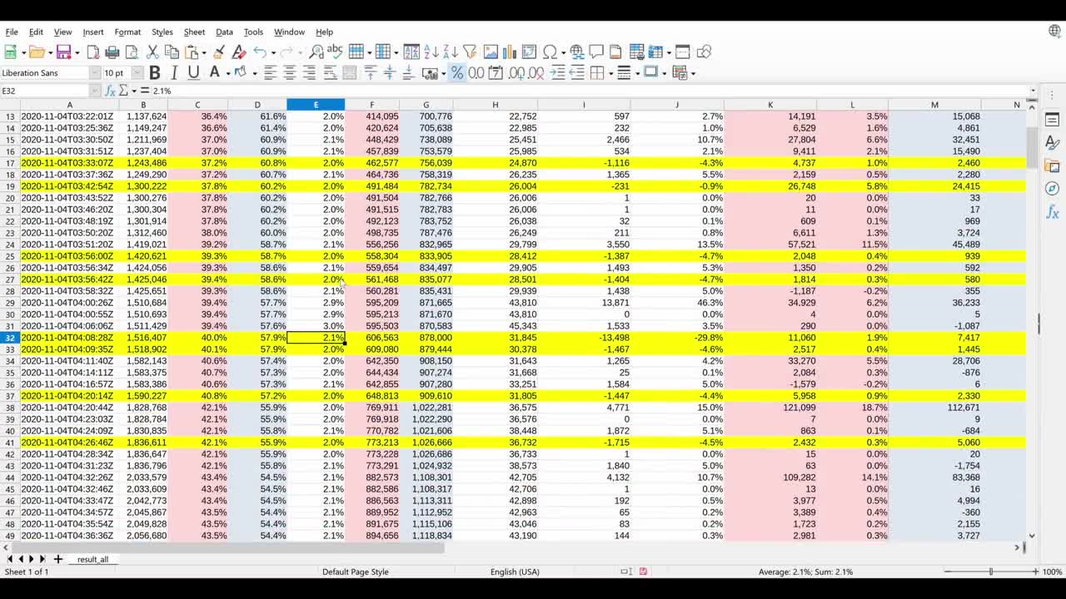Select the column E header

click(316, 105)
